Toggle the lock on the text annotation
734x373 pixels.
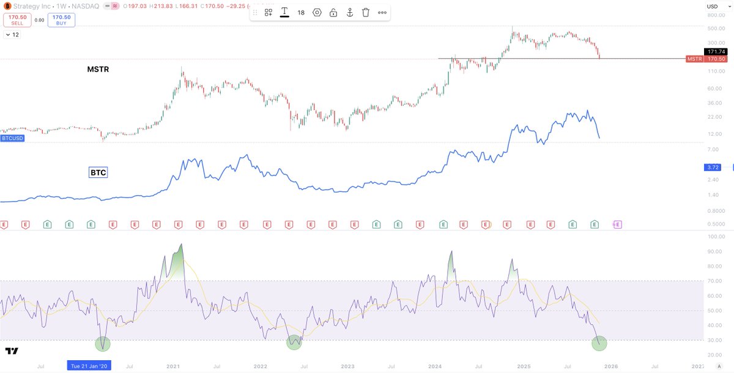[x=333, y=12]
